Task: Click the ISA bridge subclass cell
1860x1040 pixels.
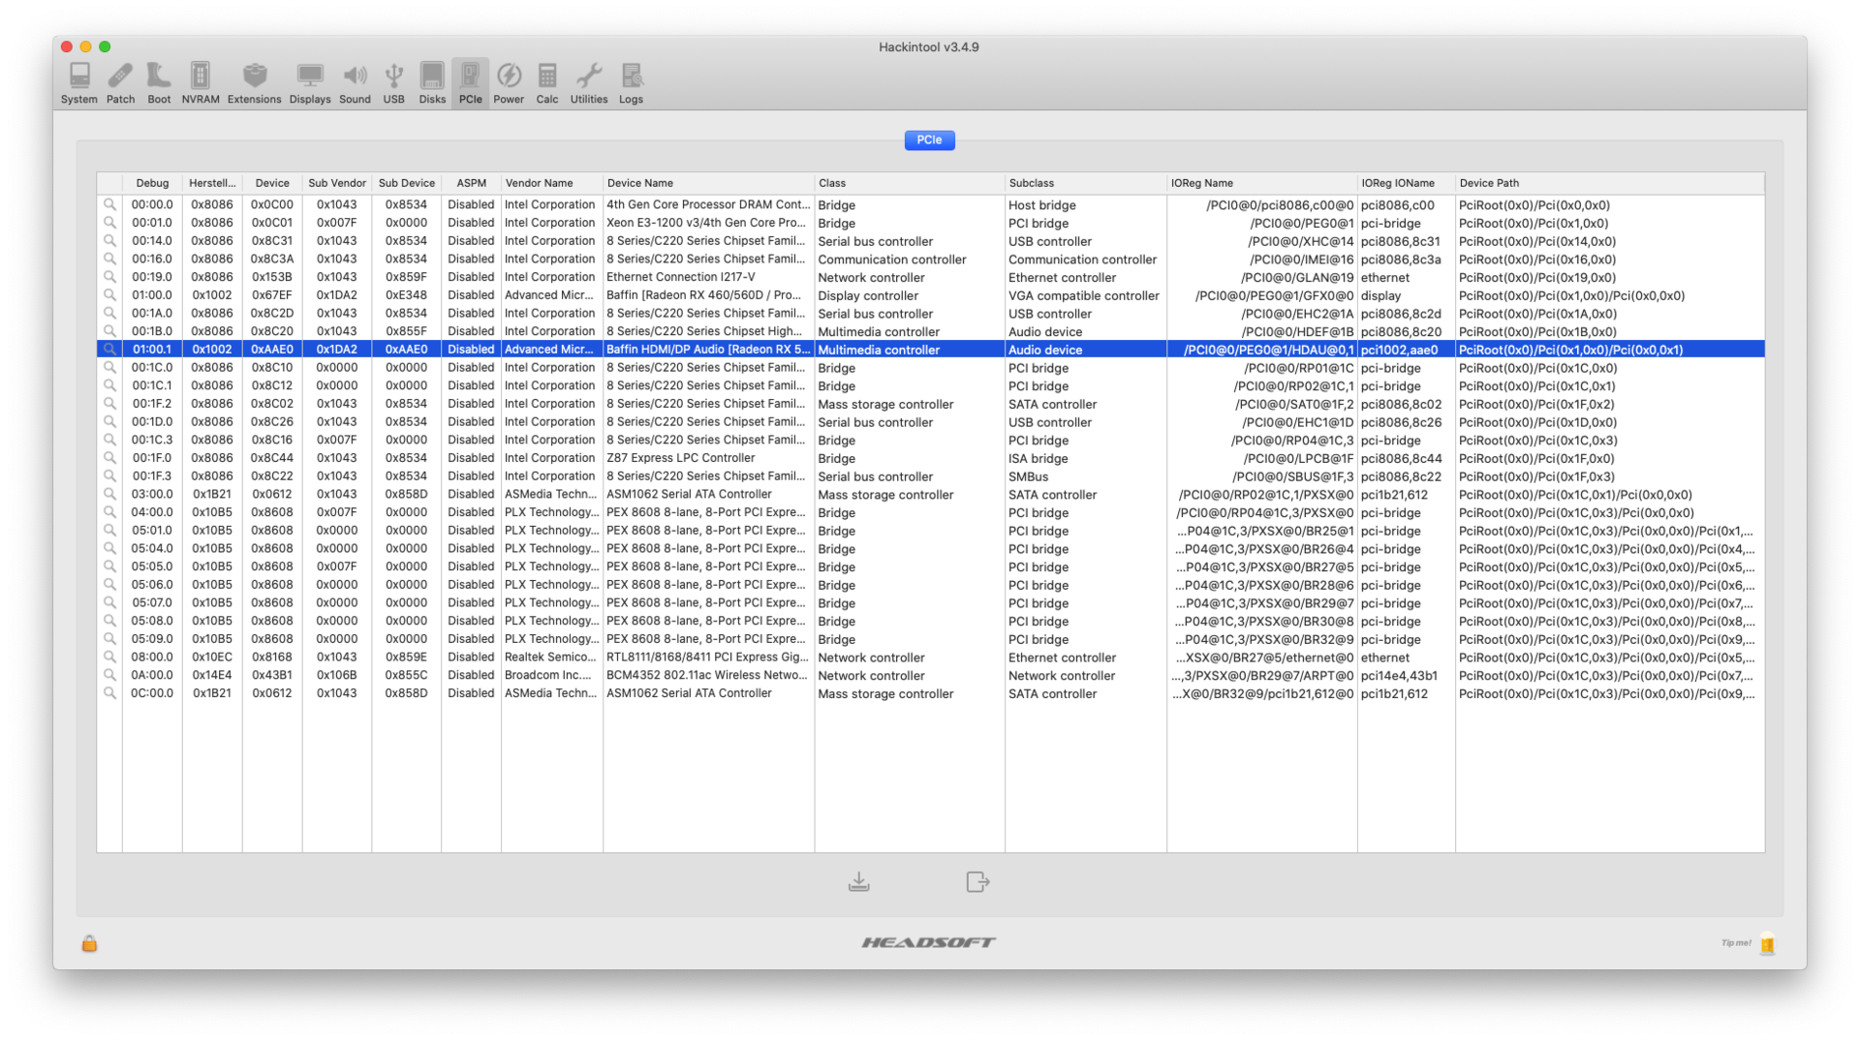Action: (1038, 458)
